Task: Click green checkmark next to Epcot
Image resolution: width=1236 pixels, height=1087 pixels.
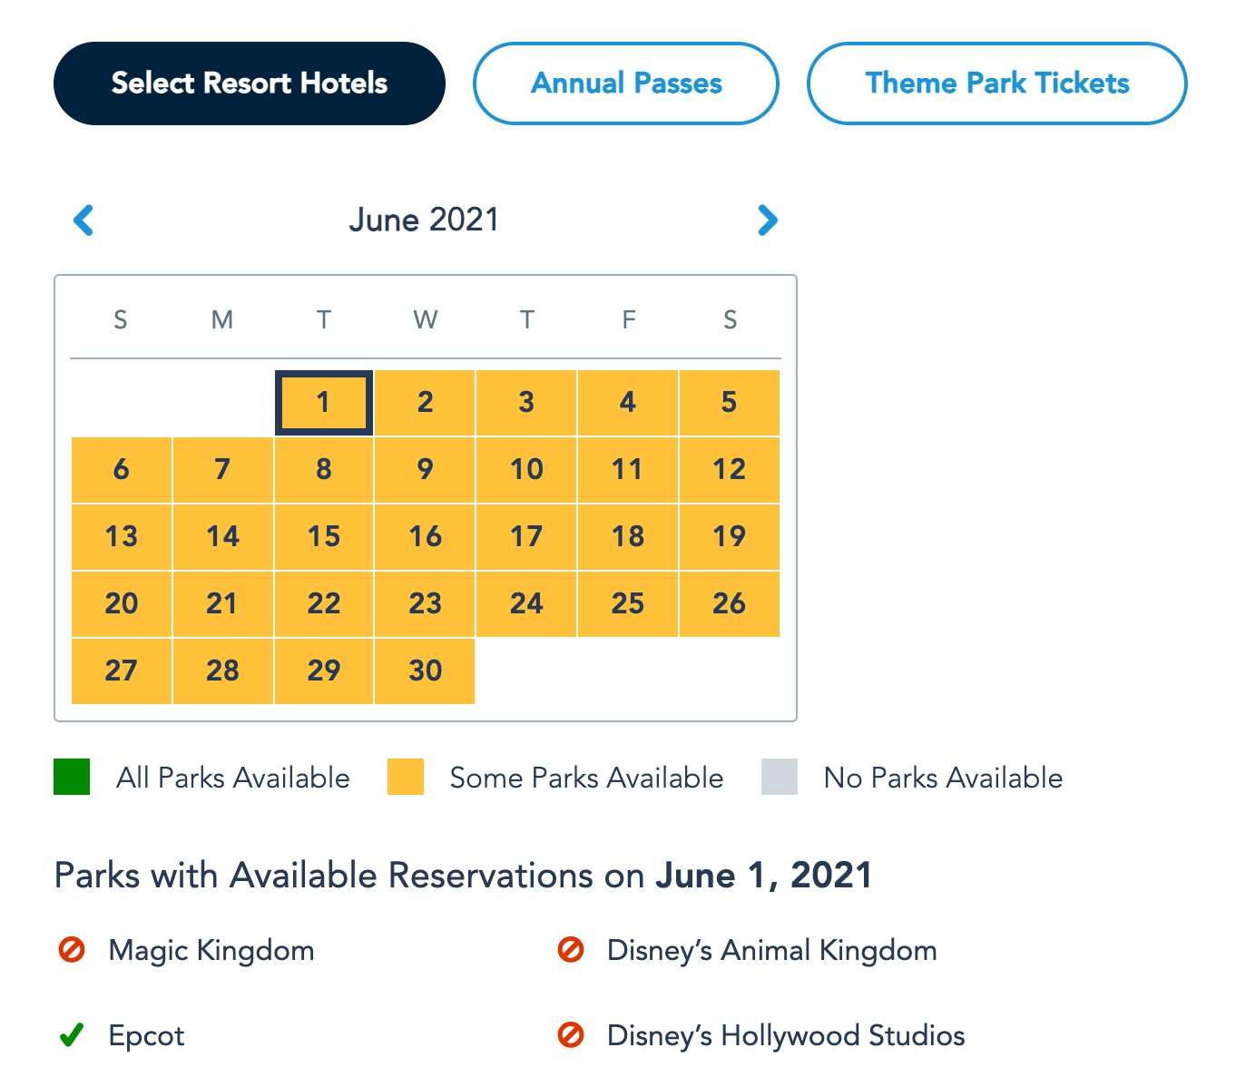Action: 72,1035
